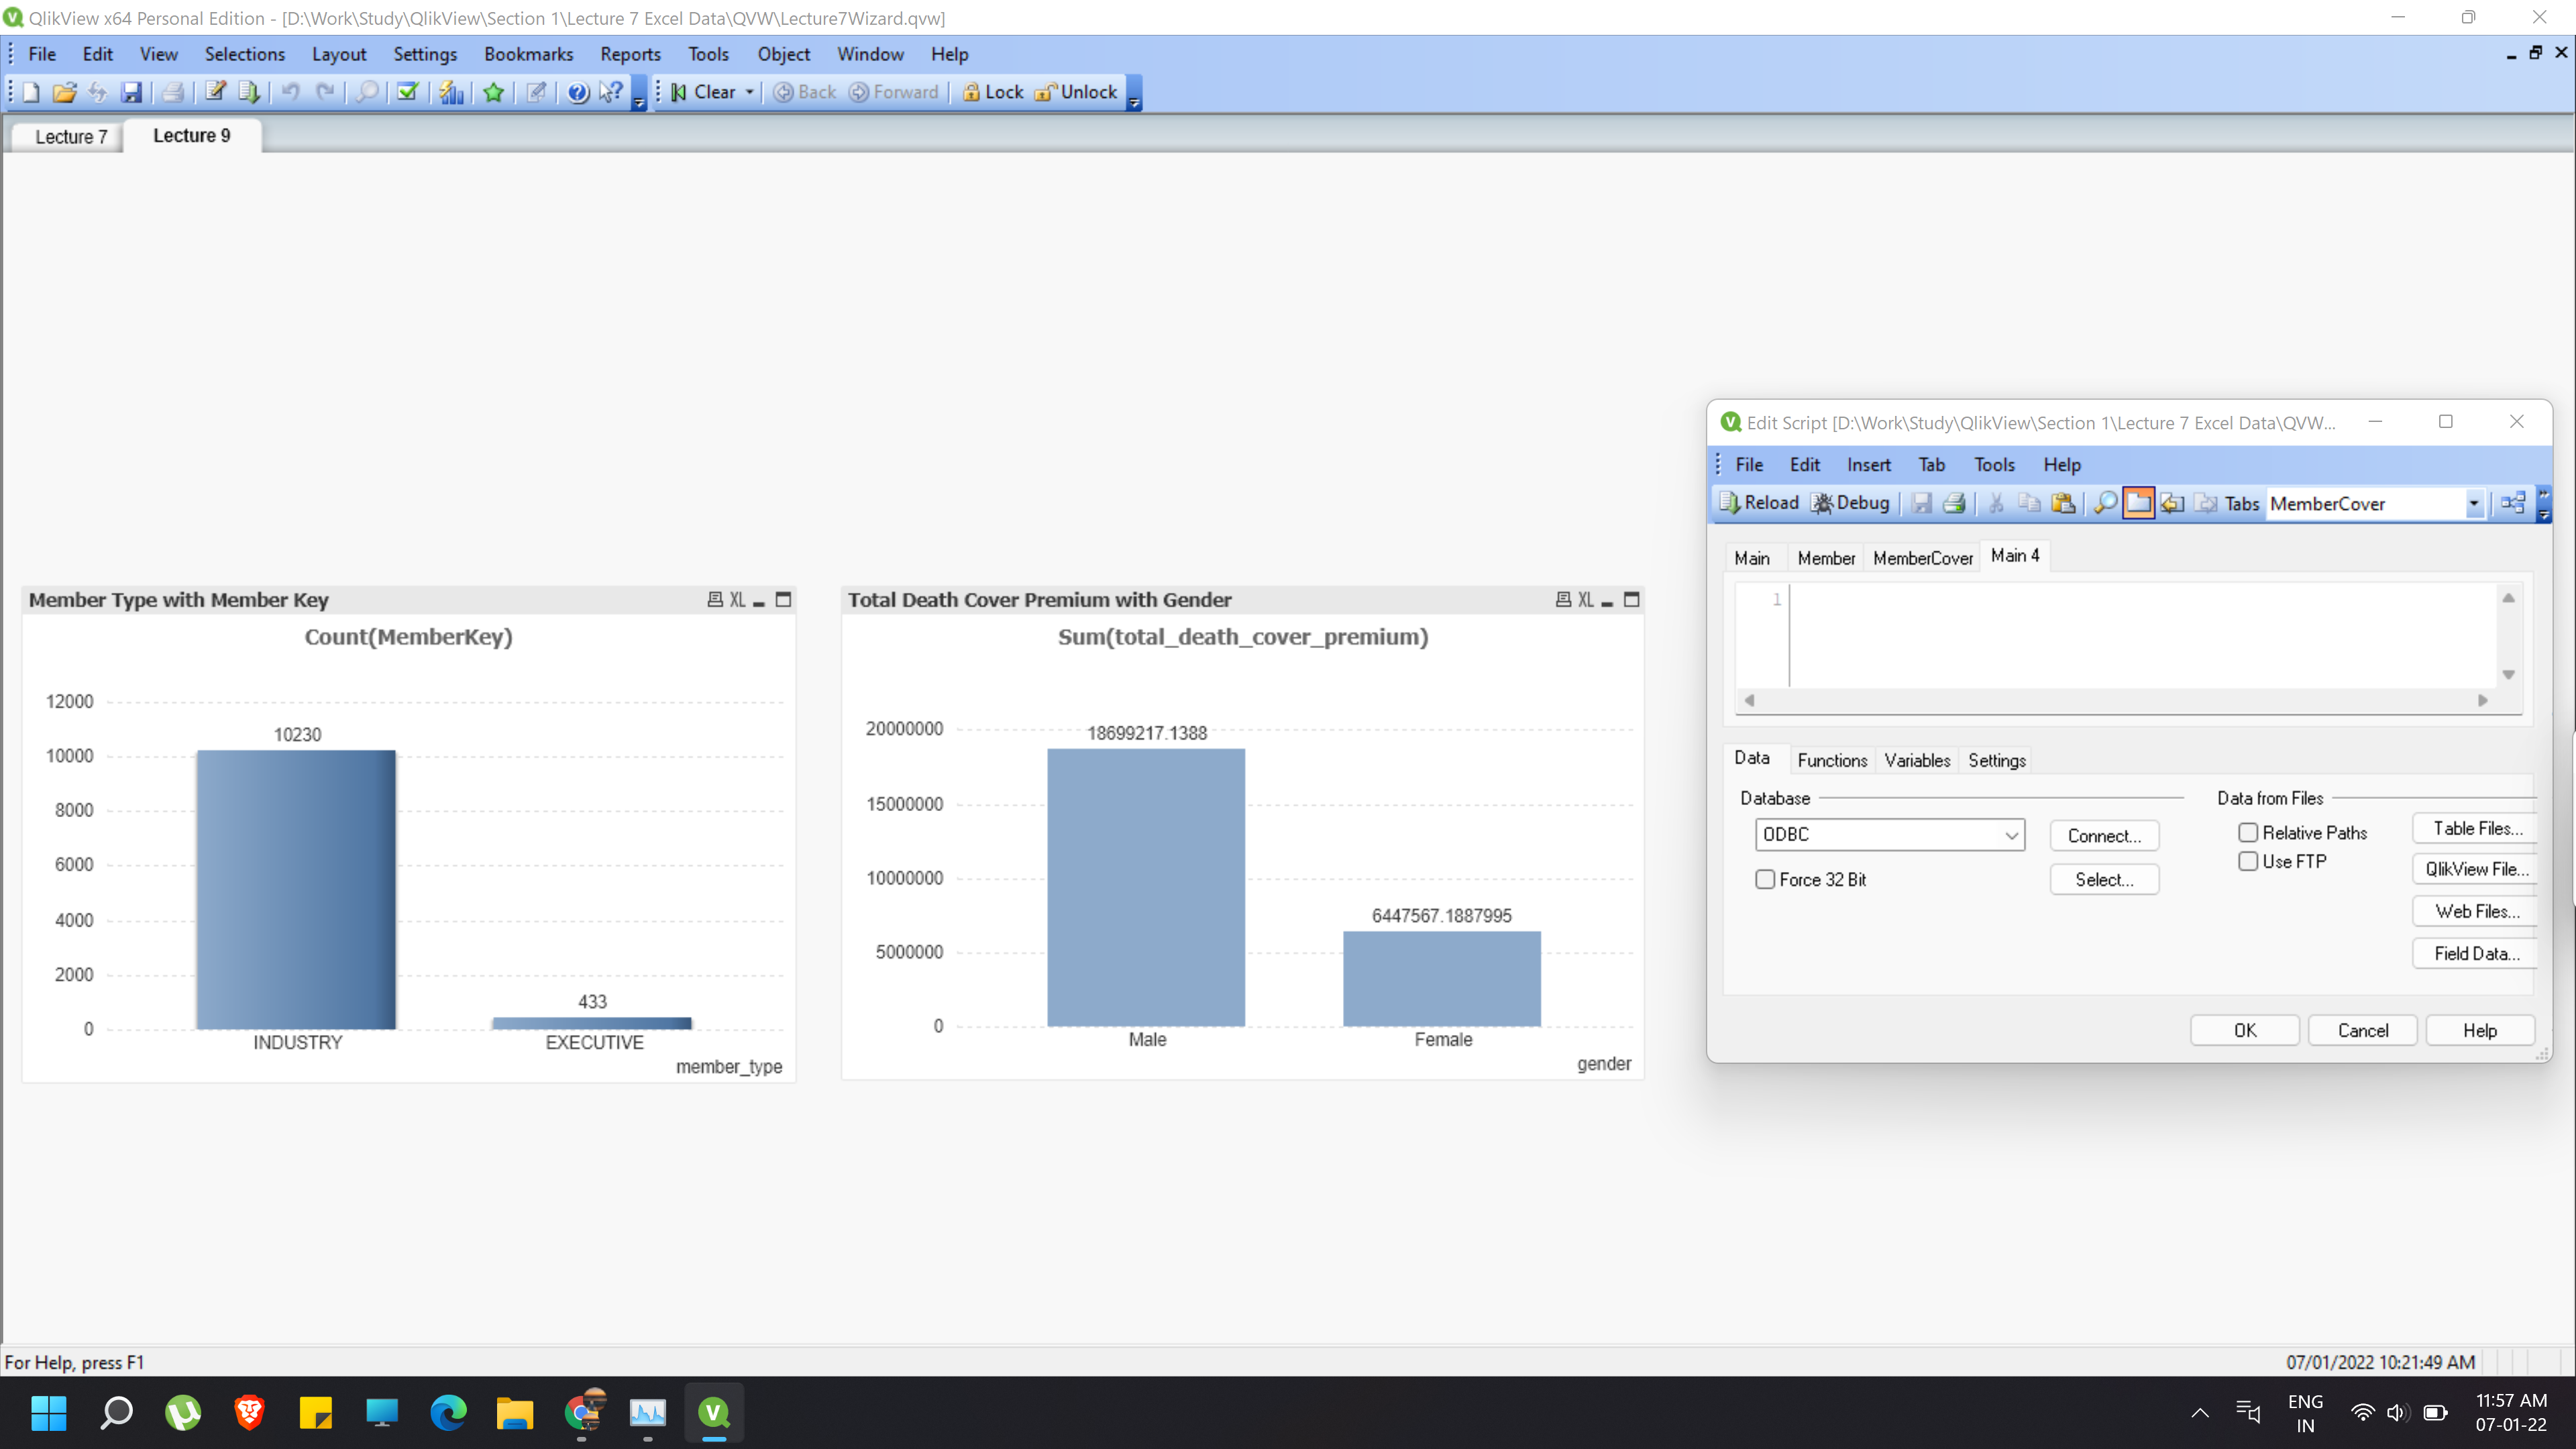Check the Relative Paths option
The image size is (2576, 1449).
coord(2249,831)
